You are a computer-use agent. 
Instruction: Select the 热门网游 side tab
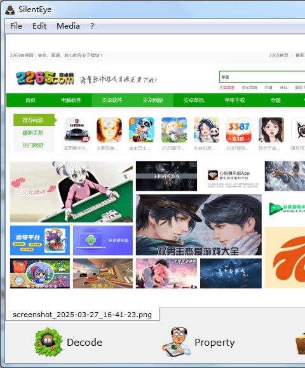point(33,146)
